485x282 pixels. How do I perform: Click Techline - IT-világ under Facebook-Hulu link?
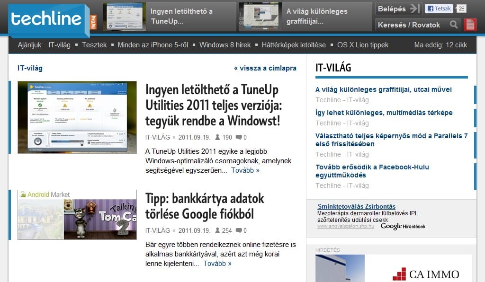click(342, 185)
